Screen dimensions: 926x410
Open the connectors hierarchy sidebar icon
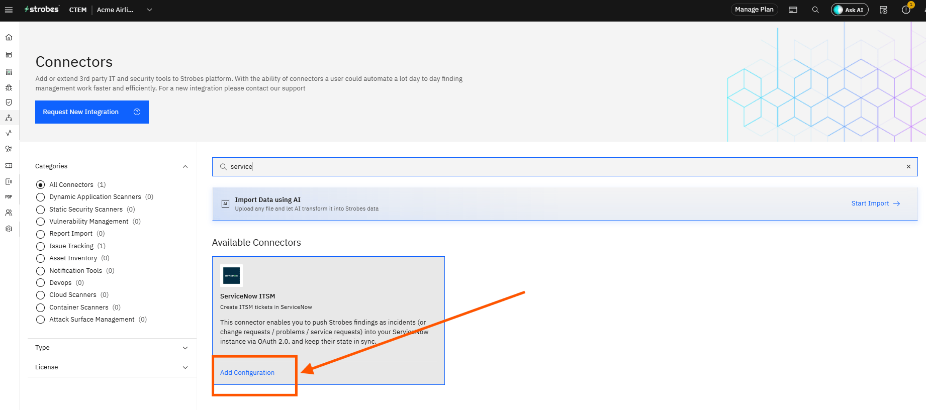point(9,118)
